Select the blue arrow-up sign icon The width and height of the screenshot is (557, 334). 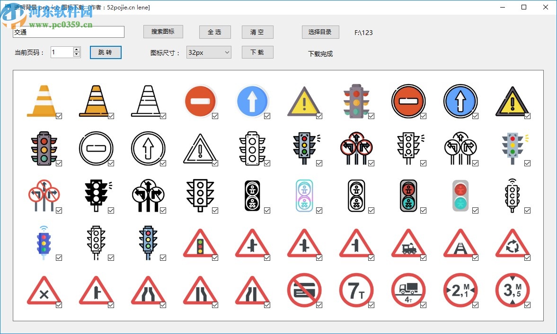[253, 100]
